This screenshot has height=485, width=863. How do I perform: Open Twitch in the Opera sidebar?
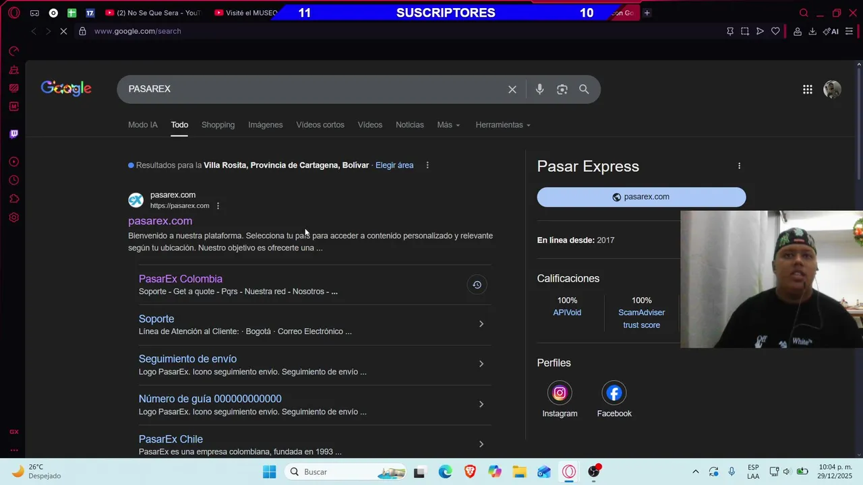[13, 134]
